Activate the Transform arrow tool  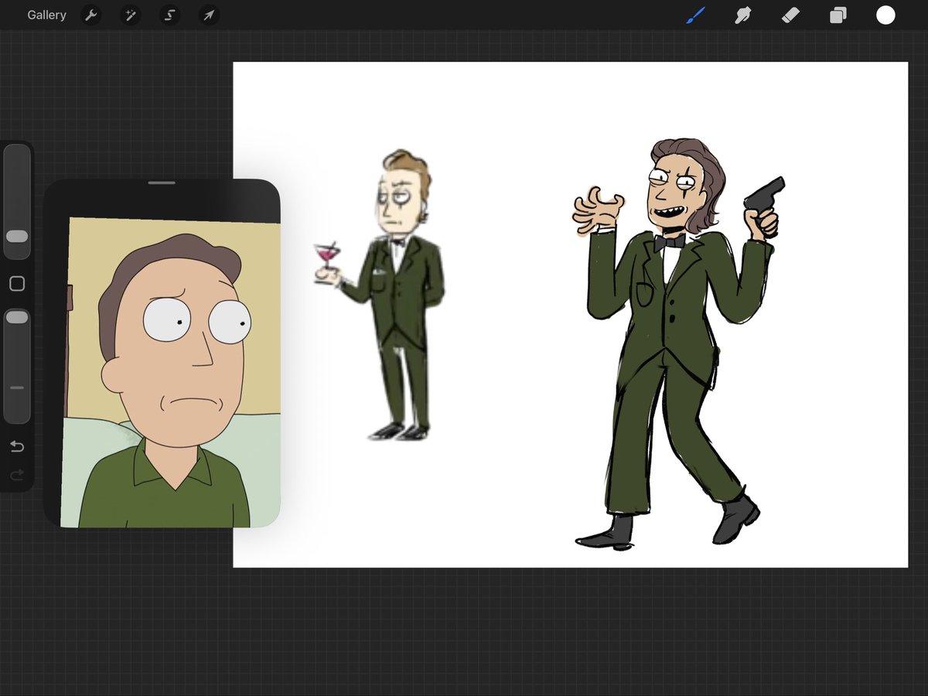(209, 15)
